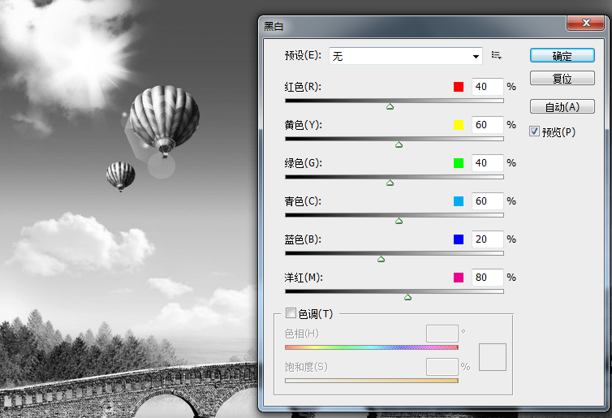
Task: Click the tint color preview box
Action: [493, 357]
